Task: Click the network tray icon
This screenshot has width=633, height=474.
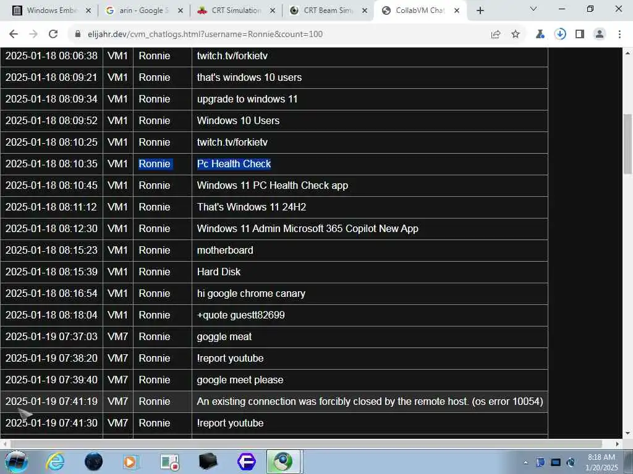Action: (x=556, y=462)
